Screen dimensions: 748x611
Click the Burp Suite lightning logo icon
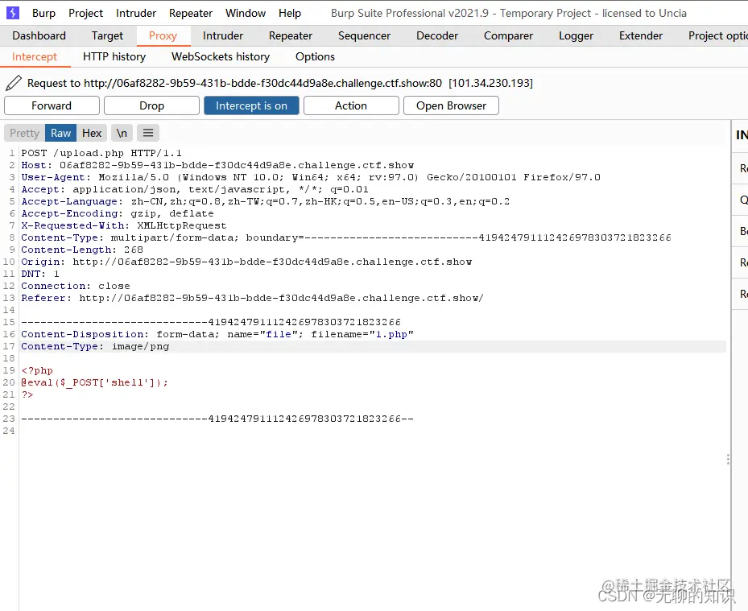pyautogui.click(x=13, y=13)
